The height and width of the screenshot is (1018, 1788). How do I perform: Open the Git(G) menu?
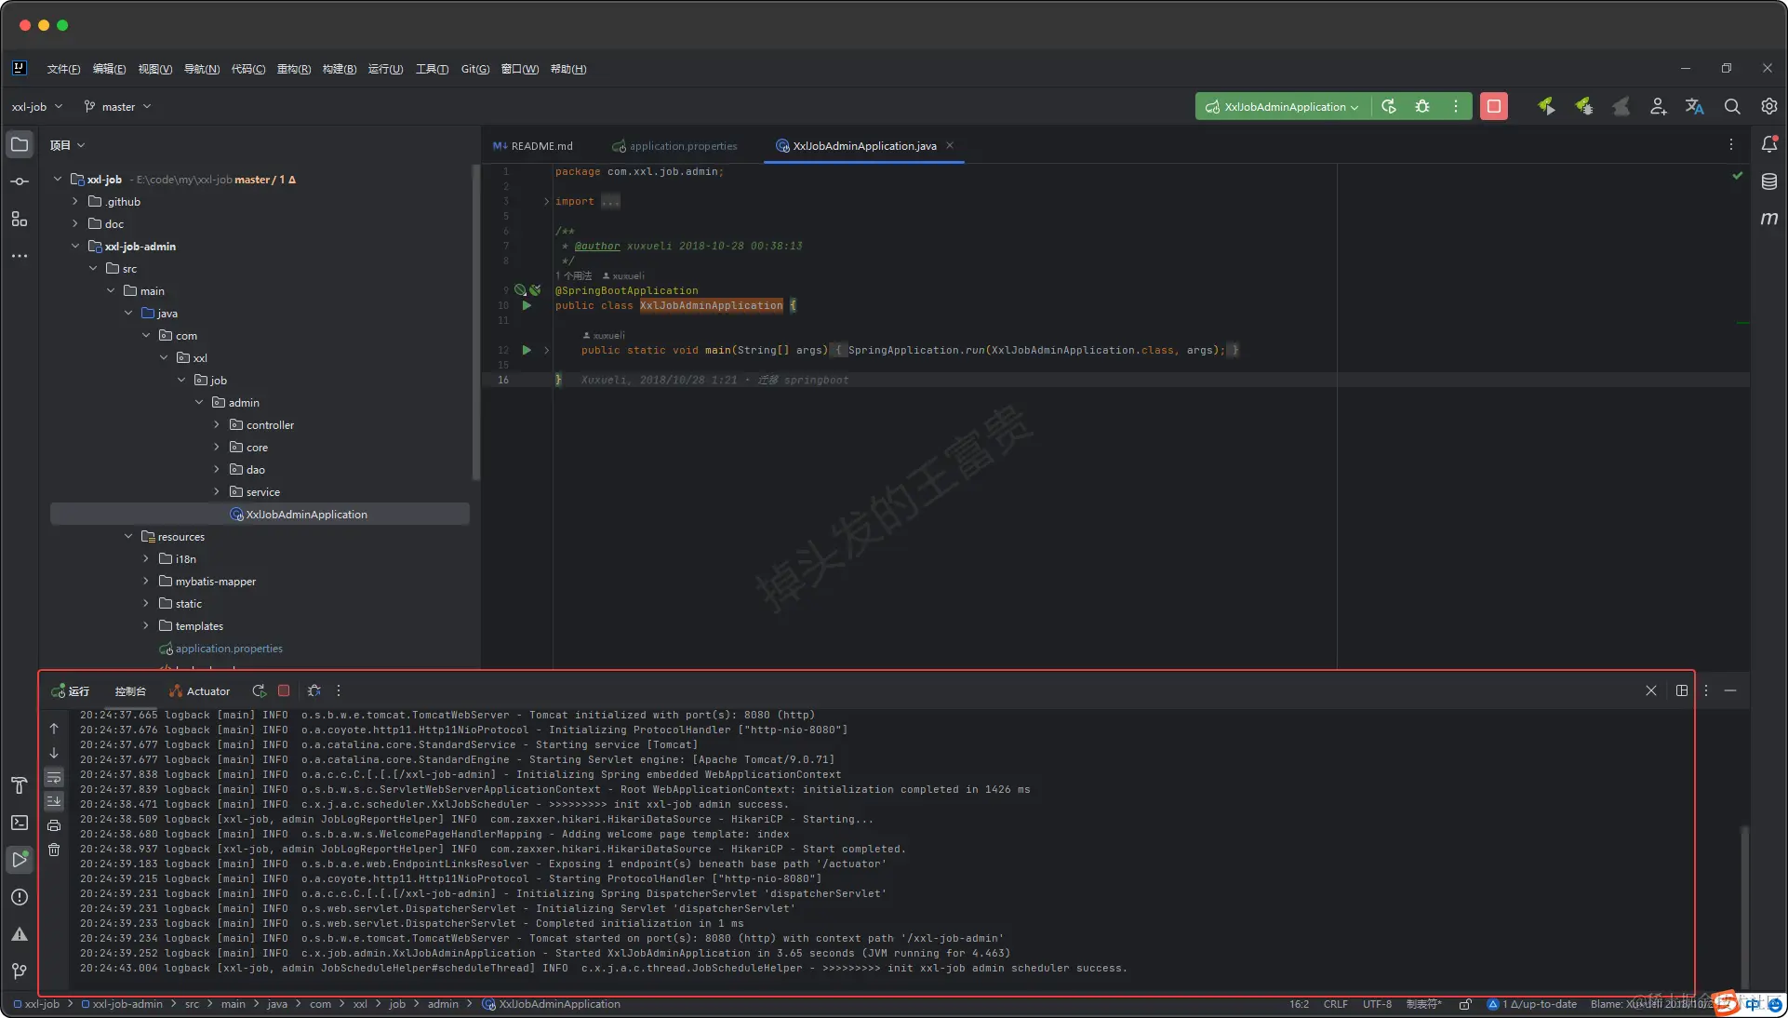pos(474,69)
